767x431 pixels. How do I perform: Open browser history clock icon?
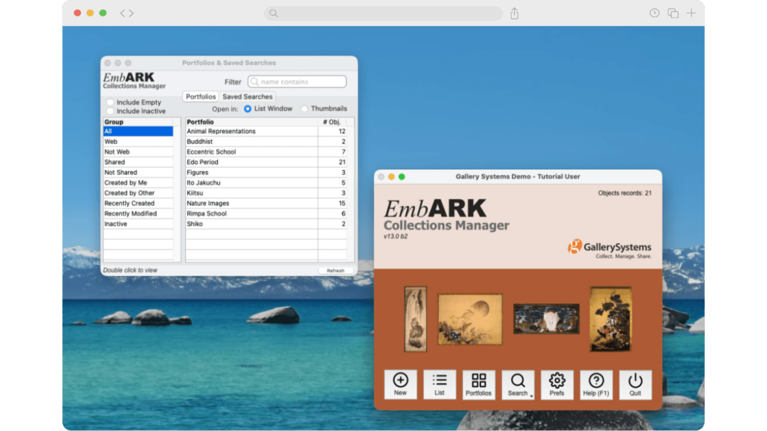click(654, 13)
